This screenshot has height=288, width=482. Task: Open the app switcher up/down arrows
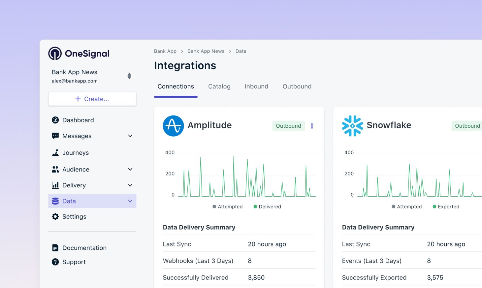tap(129, 76)
